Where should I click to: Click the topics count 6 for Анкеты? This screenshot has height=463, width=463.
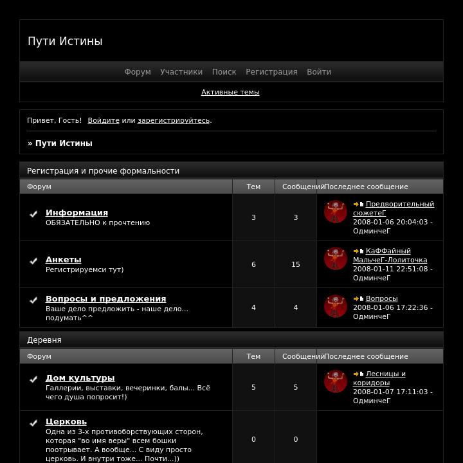coord(253,264)
